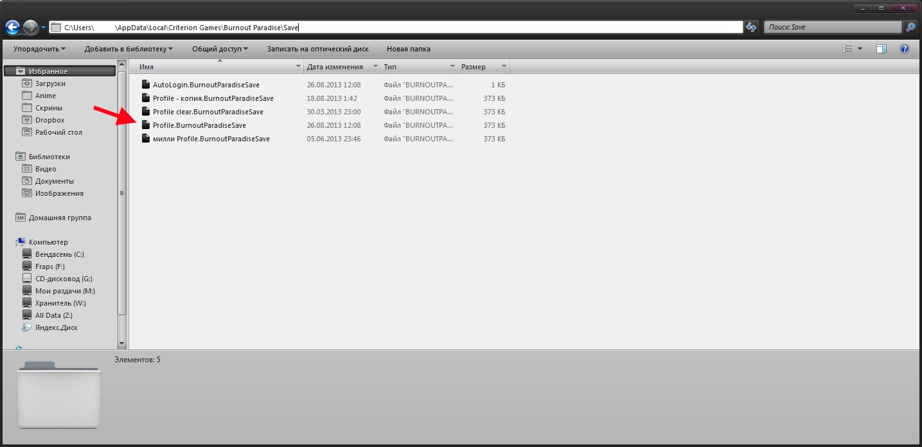This screenshot has width=922, height=447.
Task: Open the recent pages dropdown arrow
Action: [43, 28]
